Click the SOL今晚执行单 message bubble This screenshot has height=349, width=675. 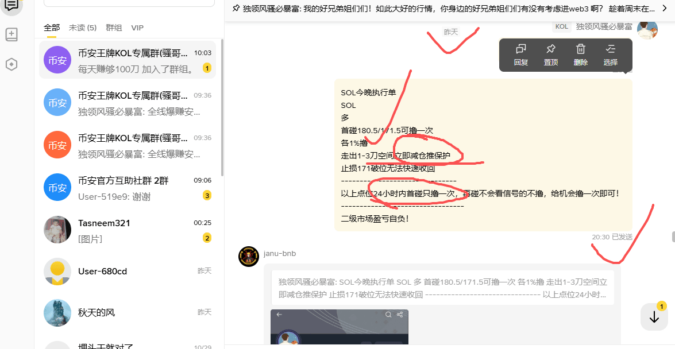tap(483, 155)
